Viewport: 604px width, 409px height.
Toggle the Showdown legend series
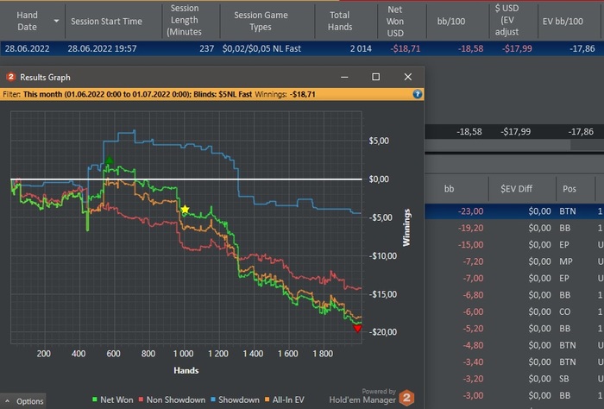pyautogui.click(x=235, y=400)
